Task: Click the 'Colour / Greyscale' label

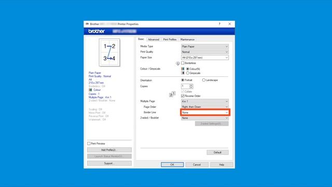Action: 150,69
